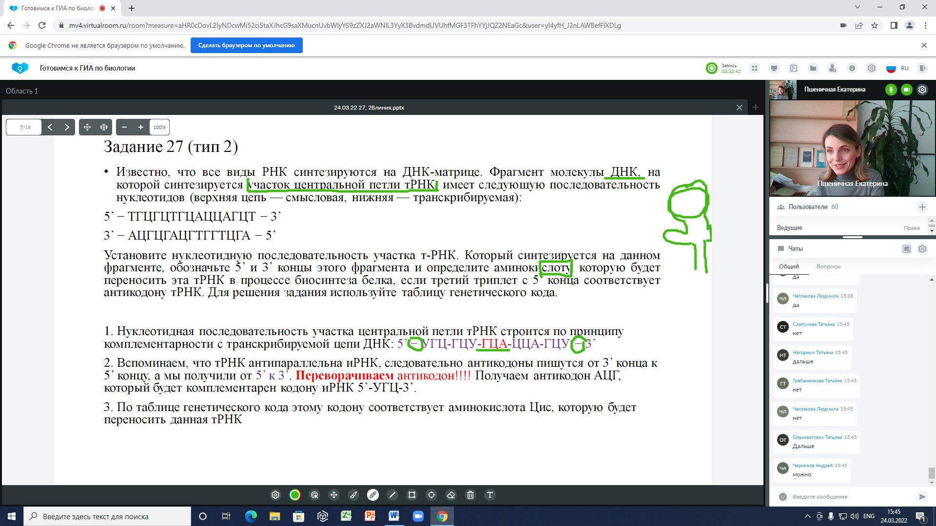The image size is (936, 526).
Task: Select the move tool in drawing toolbar
Action: pyautogui.click(x=334, y=495)
